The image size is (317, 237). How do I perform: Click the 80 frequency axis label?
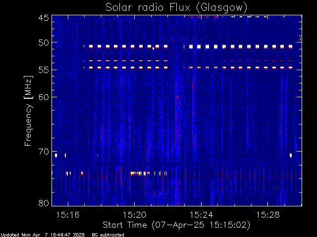point(44,203)
